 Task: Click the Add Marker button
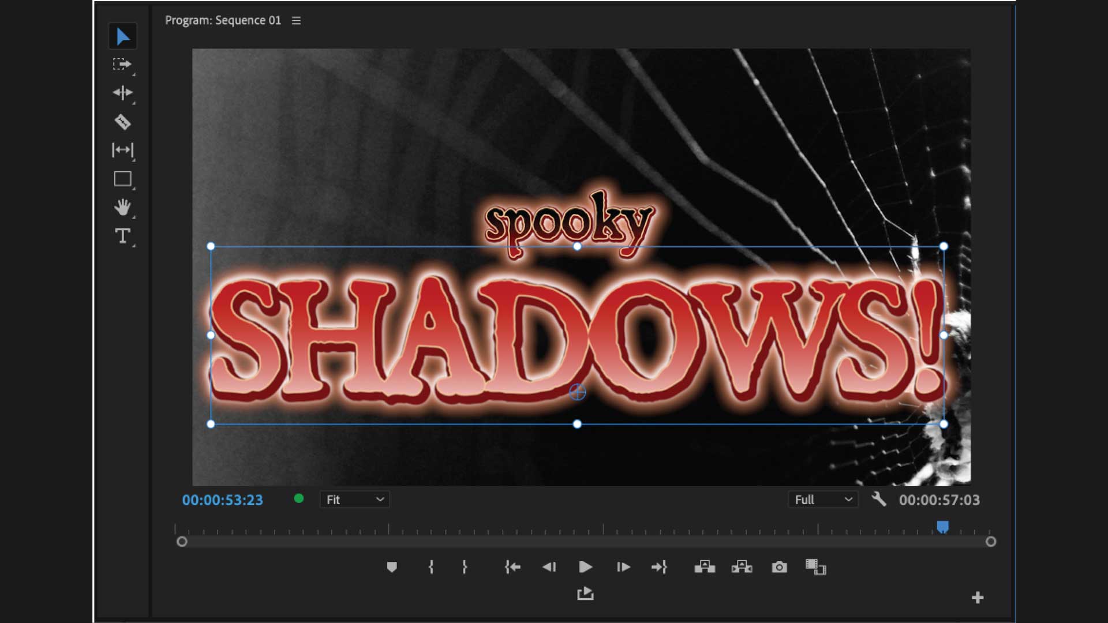click(392, 567)
